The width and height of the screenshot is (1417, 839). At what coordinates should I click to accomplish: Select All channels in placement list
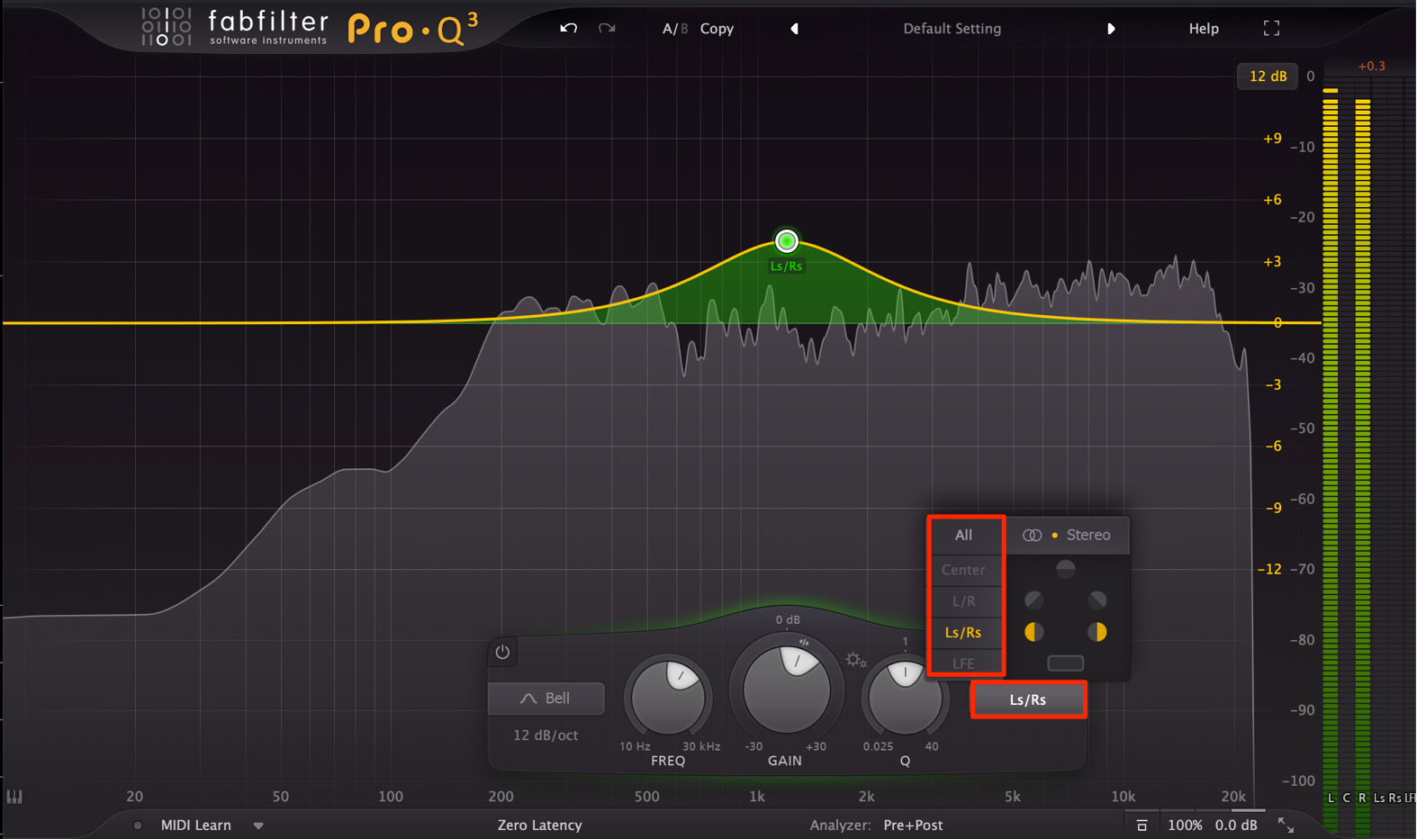(x=963, y=535)
